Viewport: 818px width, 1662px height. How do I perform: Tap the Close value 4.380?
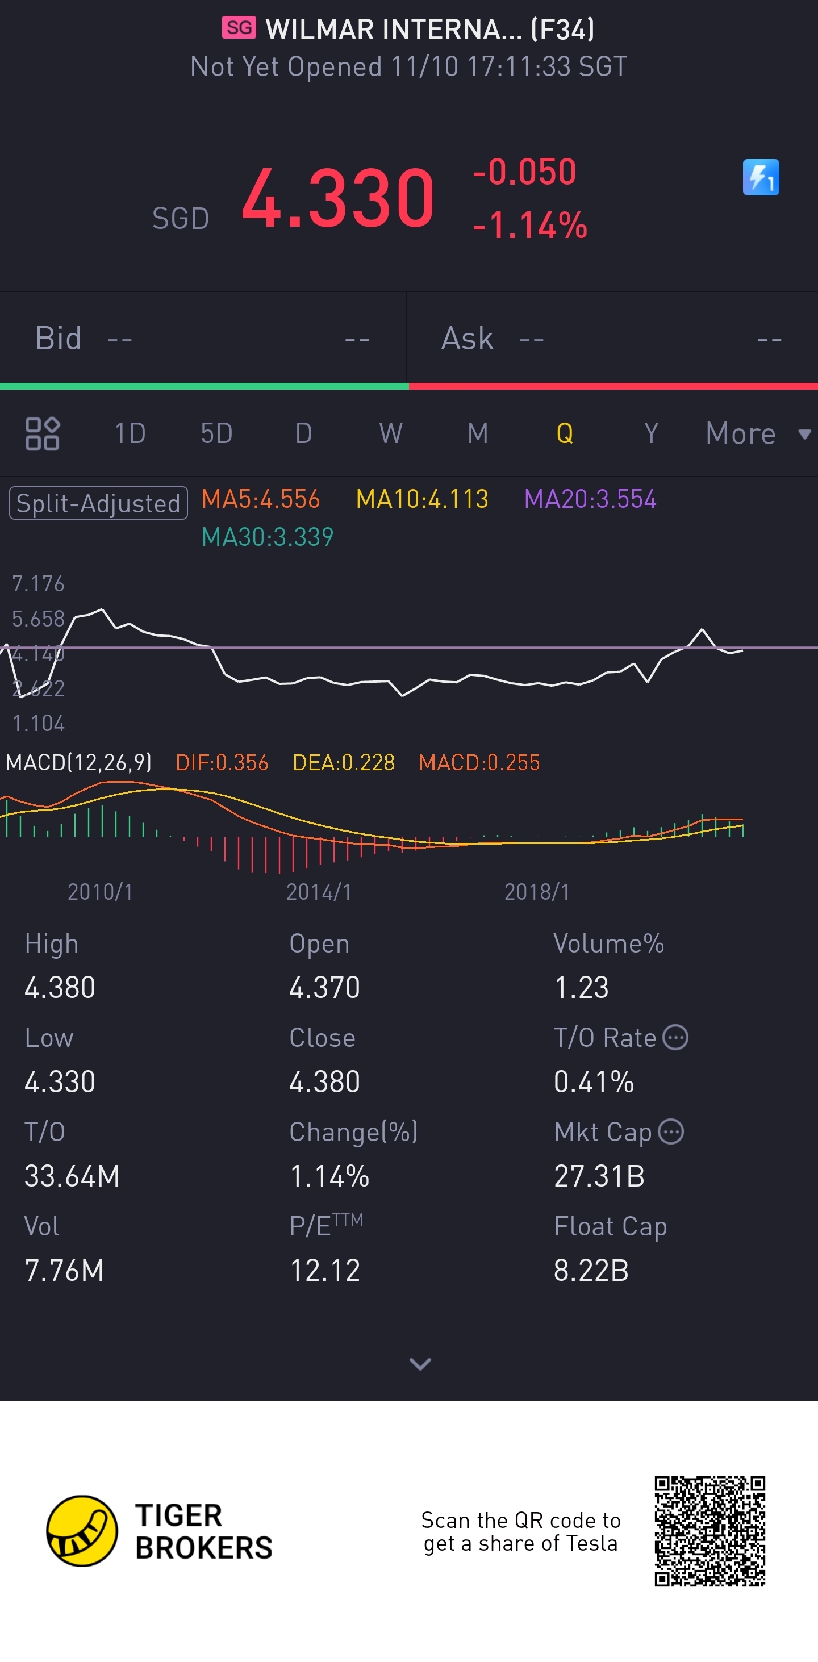tap(324, 1082)
